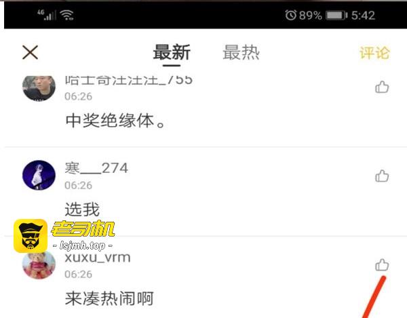Open avatar of the 中奖绝缘体 commenter
Screen dimensions: 407x318
39,87
